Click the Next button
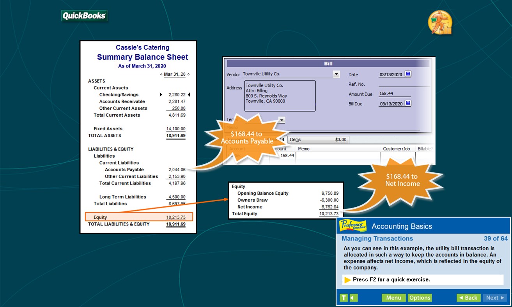Image resolution: width=512 pixels, height=307 pixels. pyautogui.click(x=494, y=298)
